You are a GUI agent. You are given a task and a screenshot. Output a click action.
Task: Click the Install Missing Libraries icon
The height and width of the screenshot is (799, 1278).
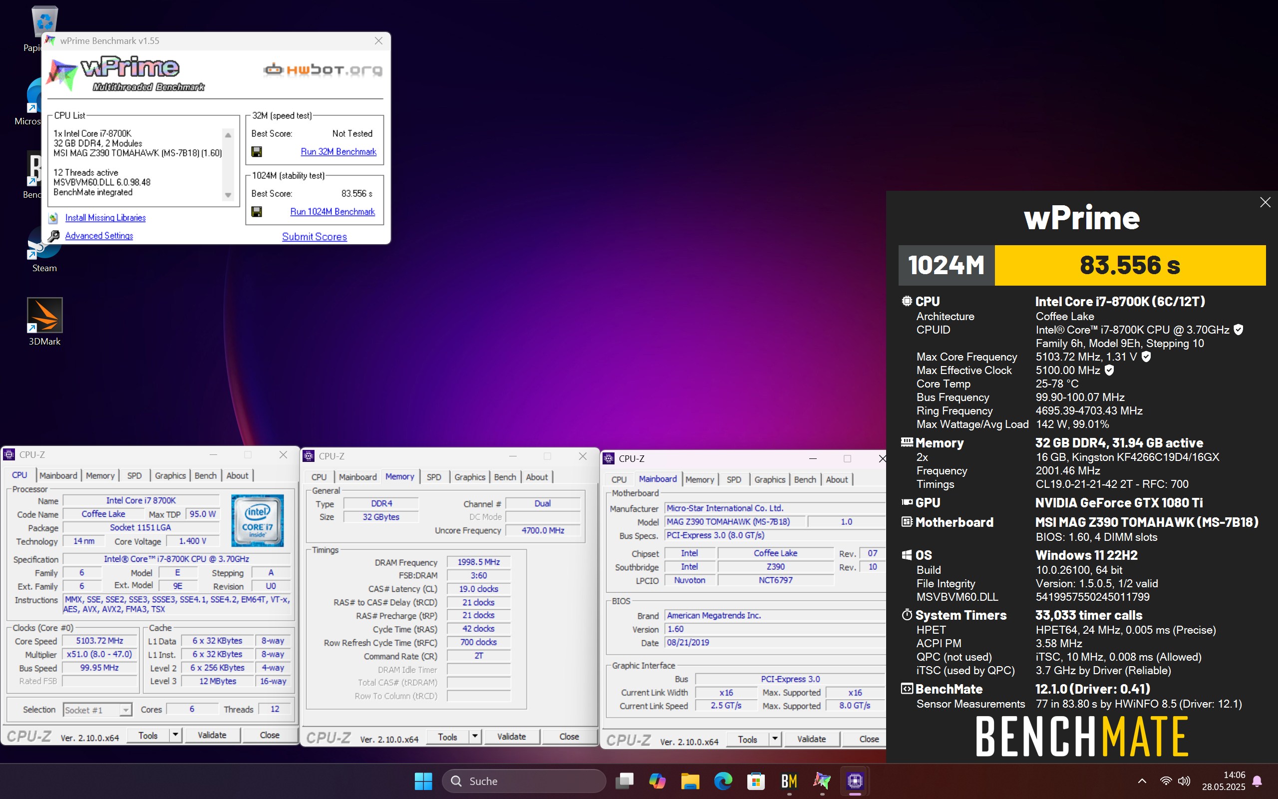(53, 218)
